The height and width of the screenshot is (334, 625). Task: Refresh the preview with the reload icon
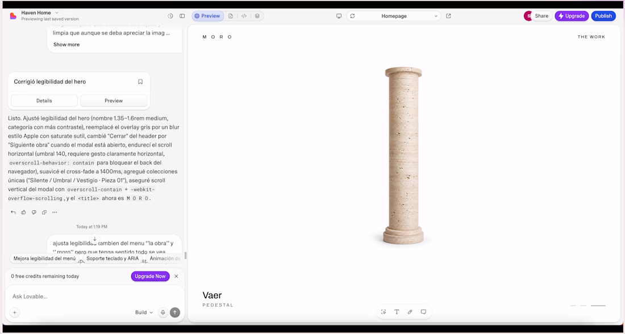click(352, 16)
